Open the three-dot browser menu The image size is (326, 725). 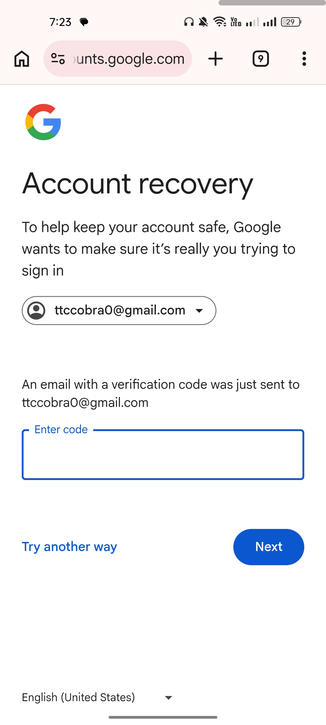click(304, 59)
